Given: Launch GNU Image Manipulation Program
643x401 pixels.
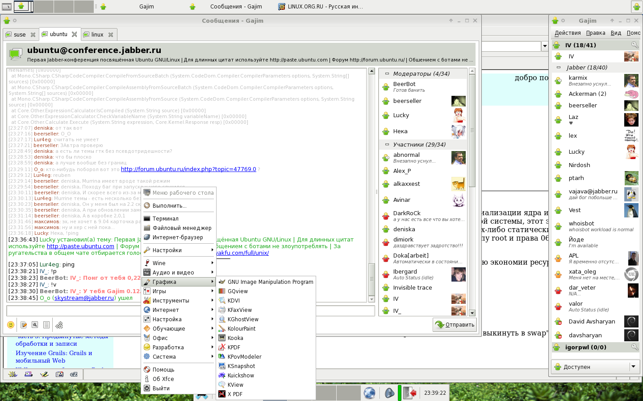Looking at the screenshot, I should 266,282.
